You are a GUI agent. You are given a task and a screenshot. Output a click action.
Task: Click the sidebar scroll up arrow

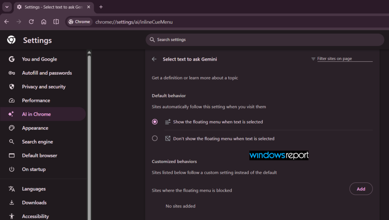89,52
